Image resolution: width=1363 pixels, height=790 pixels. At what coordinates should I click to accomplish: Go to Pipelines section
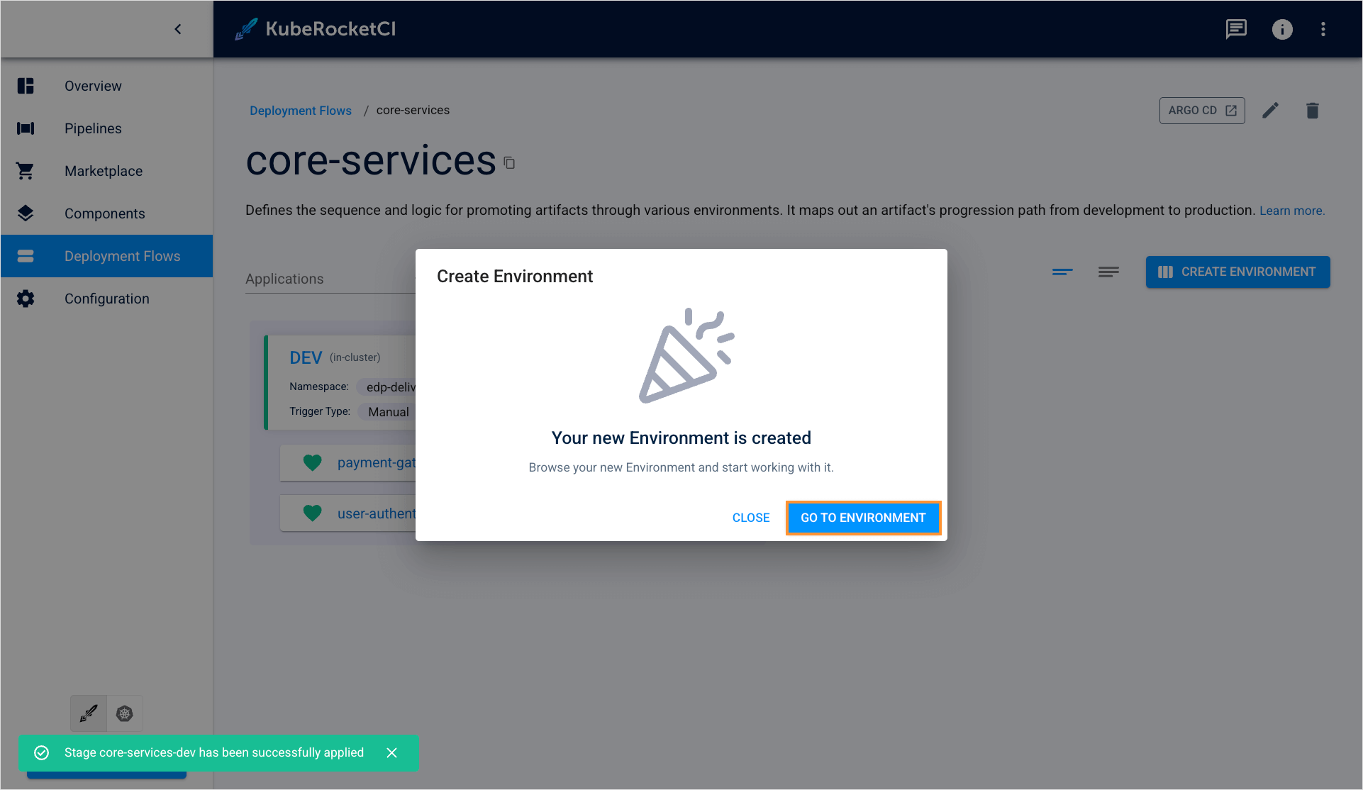[93, 128]
